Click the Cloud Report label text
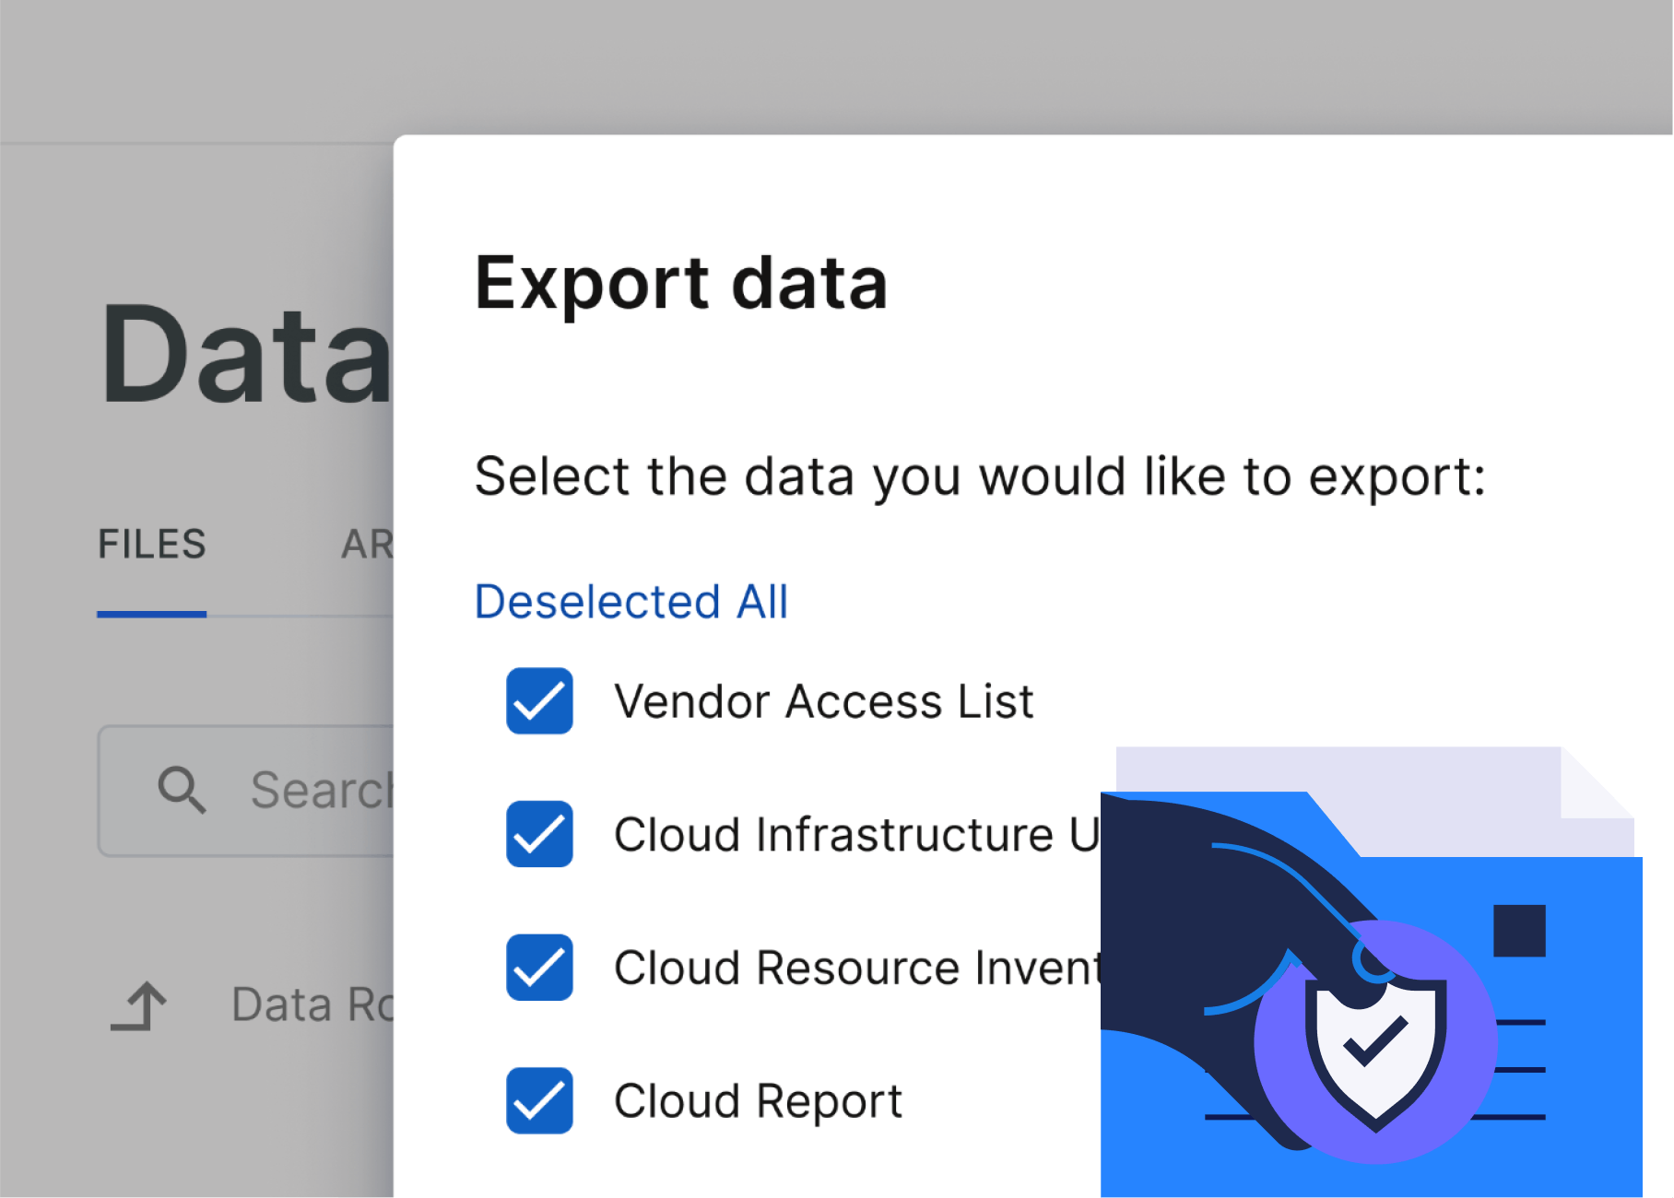The width and height of the screenshot is (1674, 1198). 758,1101
